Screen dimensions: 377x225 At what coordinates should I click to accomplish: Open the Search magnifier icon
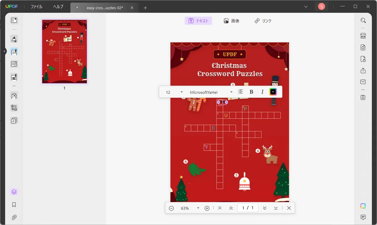coord(363,20)
